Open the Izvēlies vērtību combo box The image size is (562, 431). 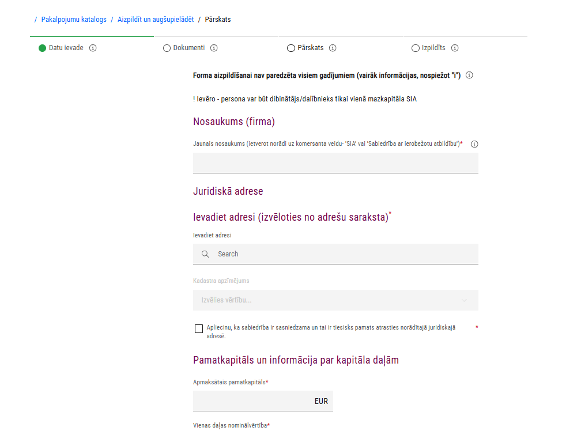(x=329, y=300)
